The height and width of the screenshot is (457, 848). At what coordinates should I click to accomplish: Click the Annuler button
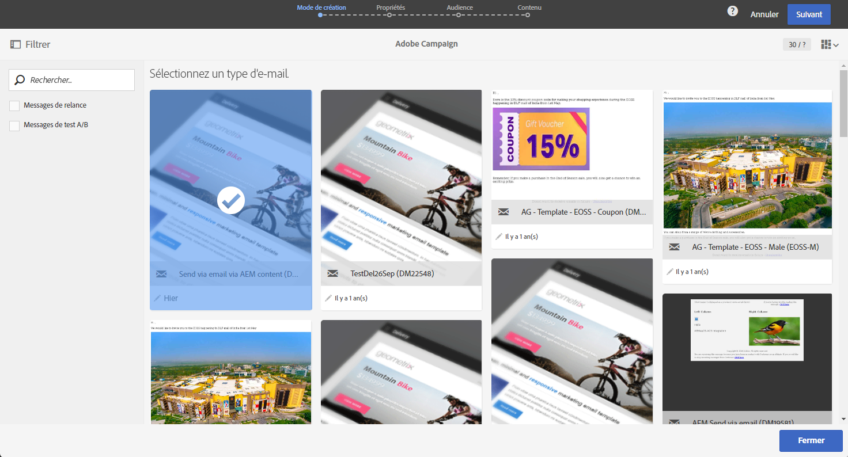[764, 14]
